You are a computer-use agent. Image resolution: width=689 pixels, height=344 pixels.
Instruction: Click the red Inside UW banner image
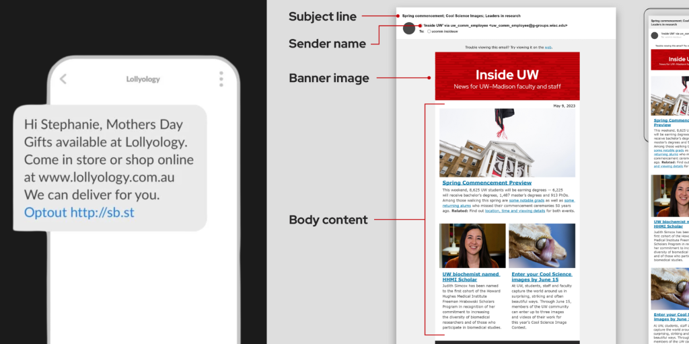coord(507,76)
